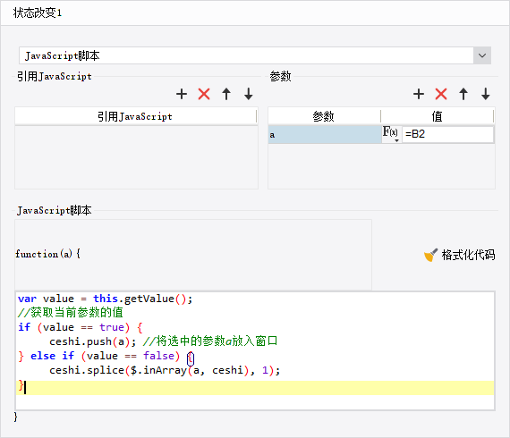This screenshot has height=438, width=510.
Task: Move parameter a up
Action: [463, 94]
